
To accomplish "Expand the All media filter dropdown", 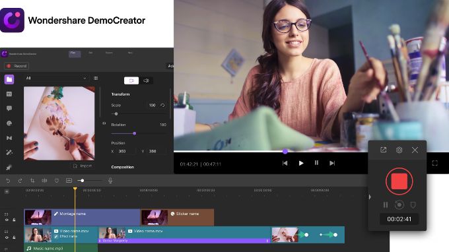I will 56,78.
